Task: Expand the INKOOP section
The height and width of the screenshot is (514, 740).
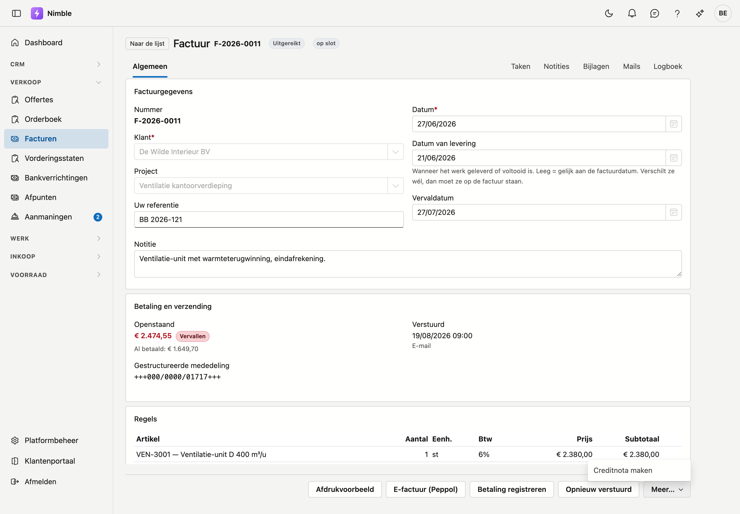Action: tap(56, 256)
